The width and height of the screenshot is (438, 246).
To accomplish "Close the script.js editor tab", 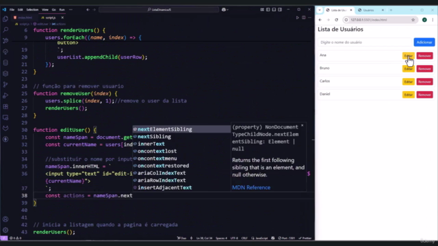I will coord(62,18).
